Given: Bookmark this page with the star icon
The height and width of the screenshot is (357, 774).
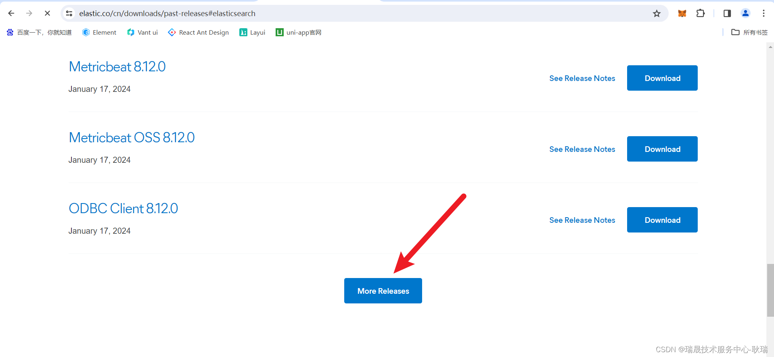Looking at the screenshot, I should coord(657,13).
